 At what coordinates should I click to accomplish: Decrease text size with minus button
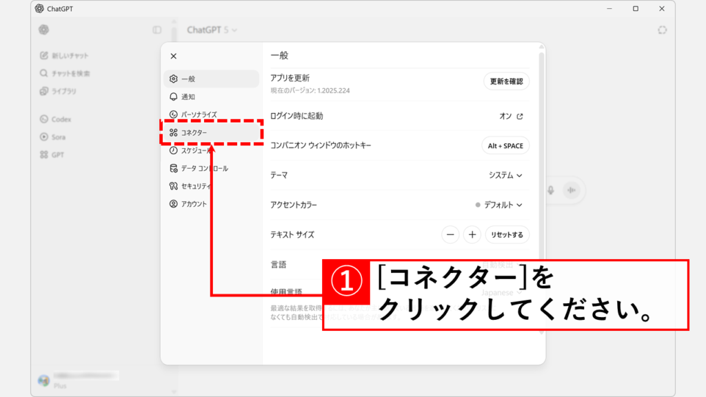450,234
